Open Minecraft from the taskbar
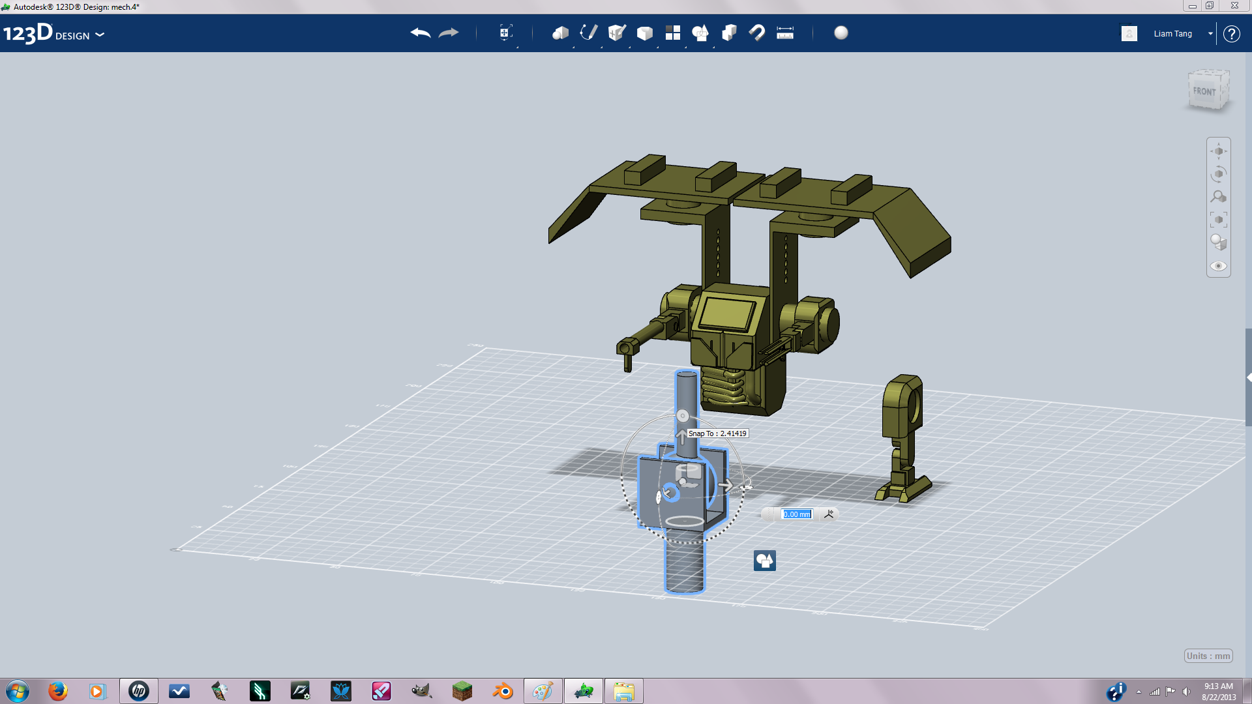Image resolution: width=1252 pixels, height=704 pixels. coord(462,691)
